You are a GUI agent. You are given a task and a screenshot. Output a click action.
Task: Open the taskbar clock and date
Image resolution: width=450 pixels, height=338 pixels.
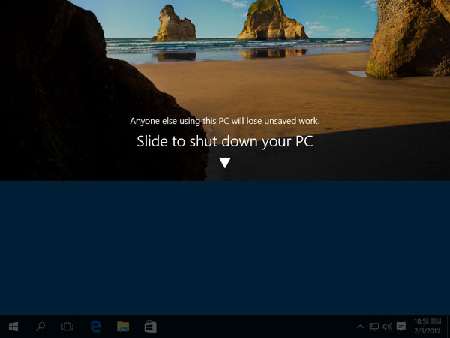[424, 327]
